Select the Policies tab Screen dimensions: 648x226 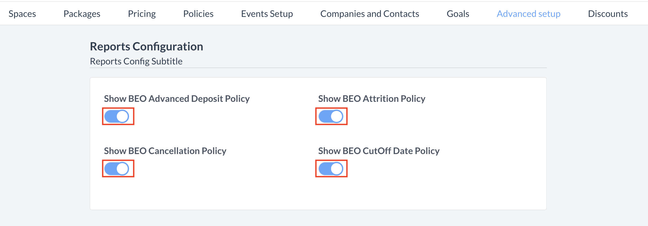click(198, 14)
